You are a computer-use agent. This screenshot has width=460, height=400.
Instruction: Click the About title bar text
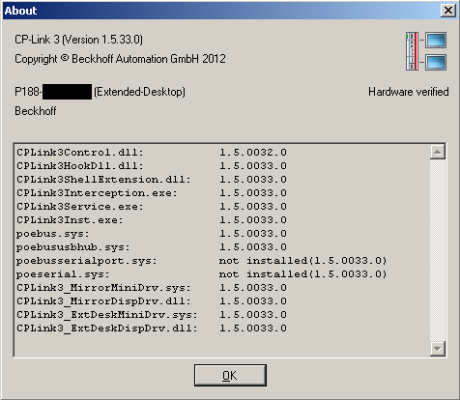20,11
